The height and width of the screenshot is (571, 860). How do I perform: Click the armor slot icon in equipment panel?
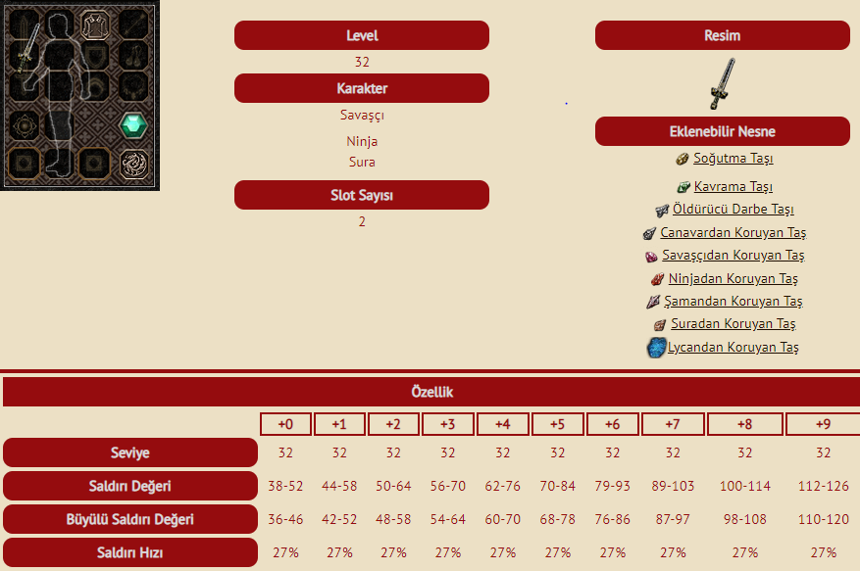pos(96,24)
